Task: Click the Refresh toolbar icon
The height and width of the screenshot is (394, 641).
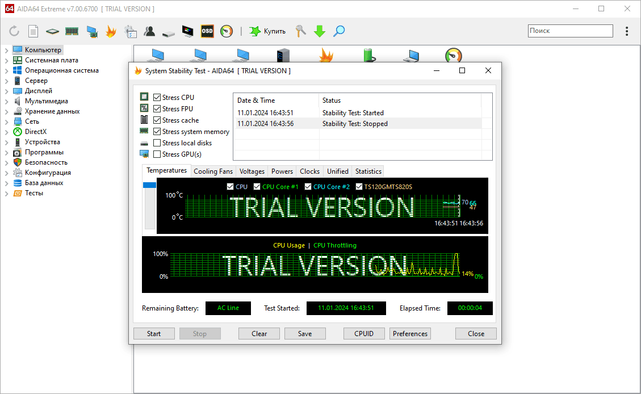Action: (x=14, y=31)
